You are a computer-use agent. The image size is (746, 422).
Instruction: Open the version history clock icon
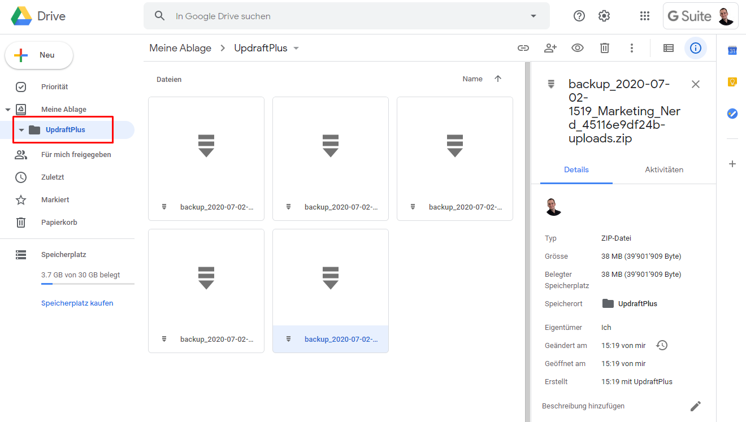tap(662, 345)
